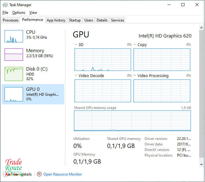This screenshot has width=205, height=182.
Task: Open the Video Processing engine dropdown
Action: [135, 76]
